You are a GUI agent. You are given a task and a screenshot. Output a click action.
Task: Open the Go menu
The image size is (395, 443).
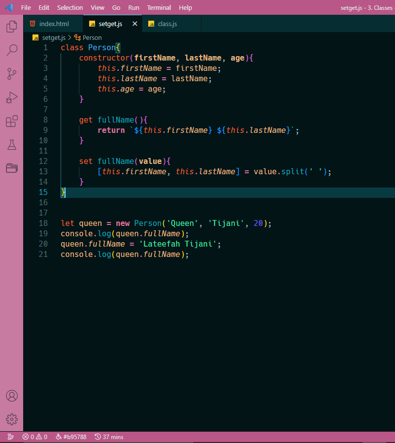[116, 7]
